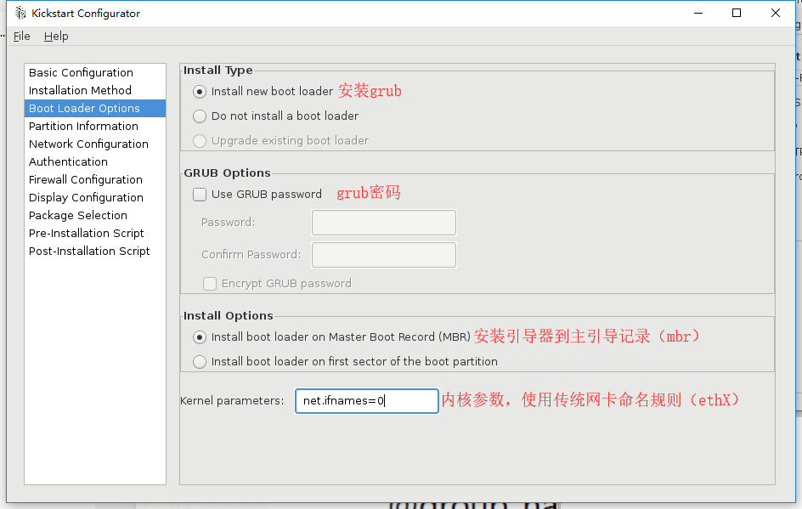The width and height of the screenshot is (802, 509).
Task: Go to Firewall Configuration section
Action: (x=95, y=179)
